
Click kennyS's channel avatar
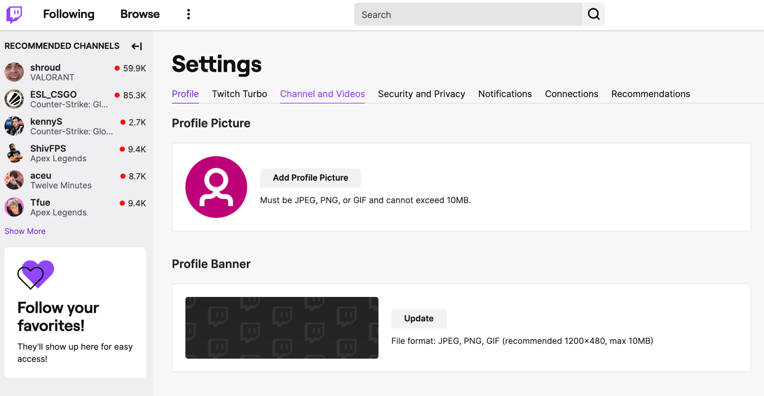tap(14, 126)
